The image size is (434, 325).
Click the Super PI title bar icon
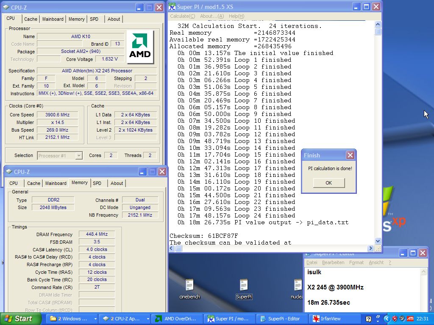click(x=172, y=7)
